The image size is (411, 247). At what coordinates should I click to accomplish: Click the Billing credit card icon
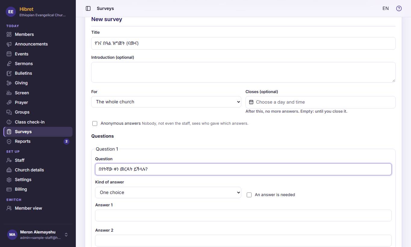(9, 189)
